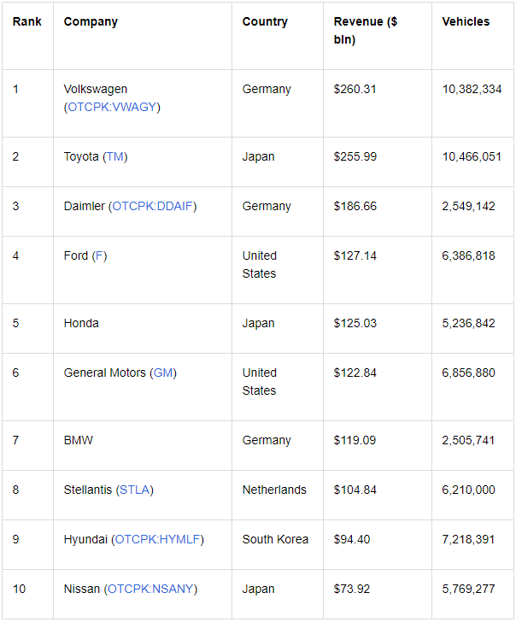Click the Honda company cell
Screen dimensions: 516x622
143,328
